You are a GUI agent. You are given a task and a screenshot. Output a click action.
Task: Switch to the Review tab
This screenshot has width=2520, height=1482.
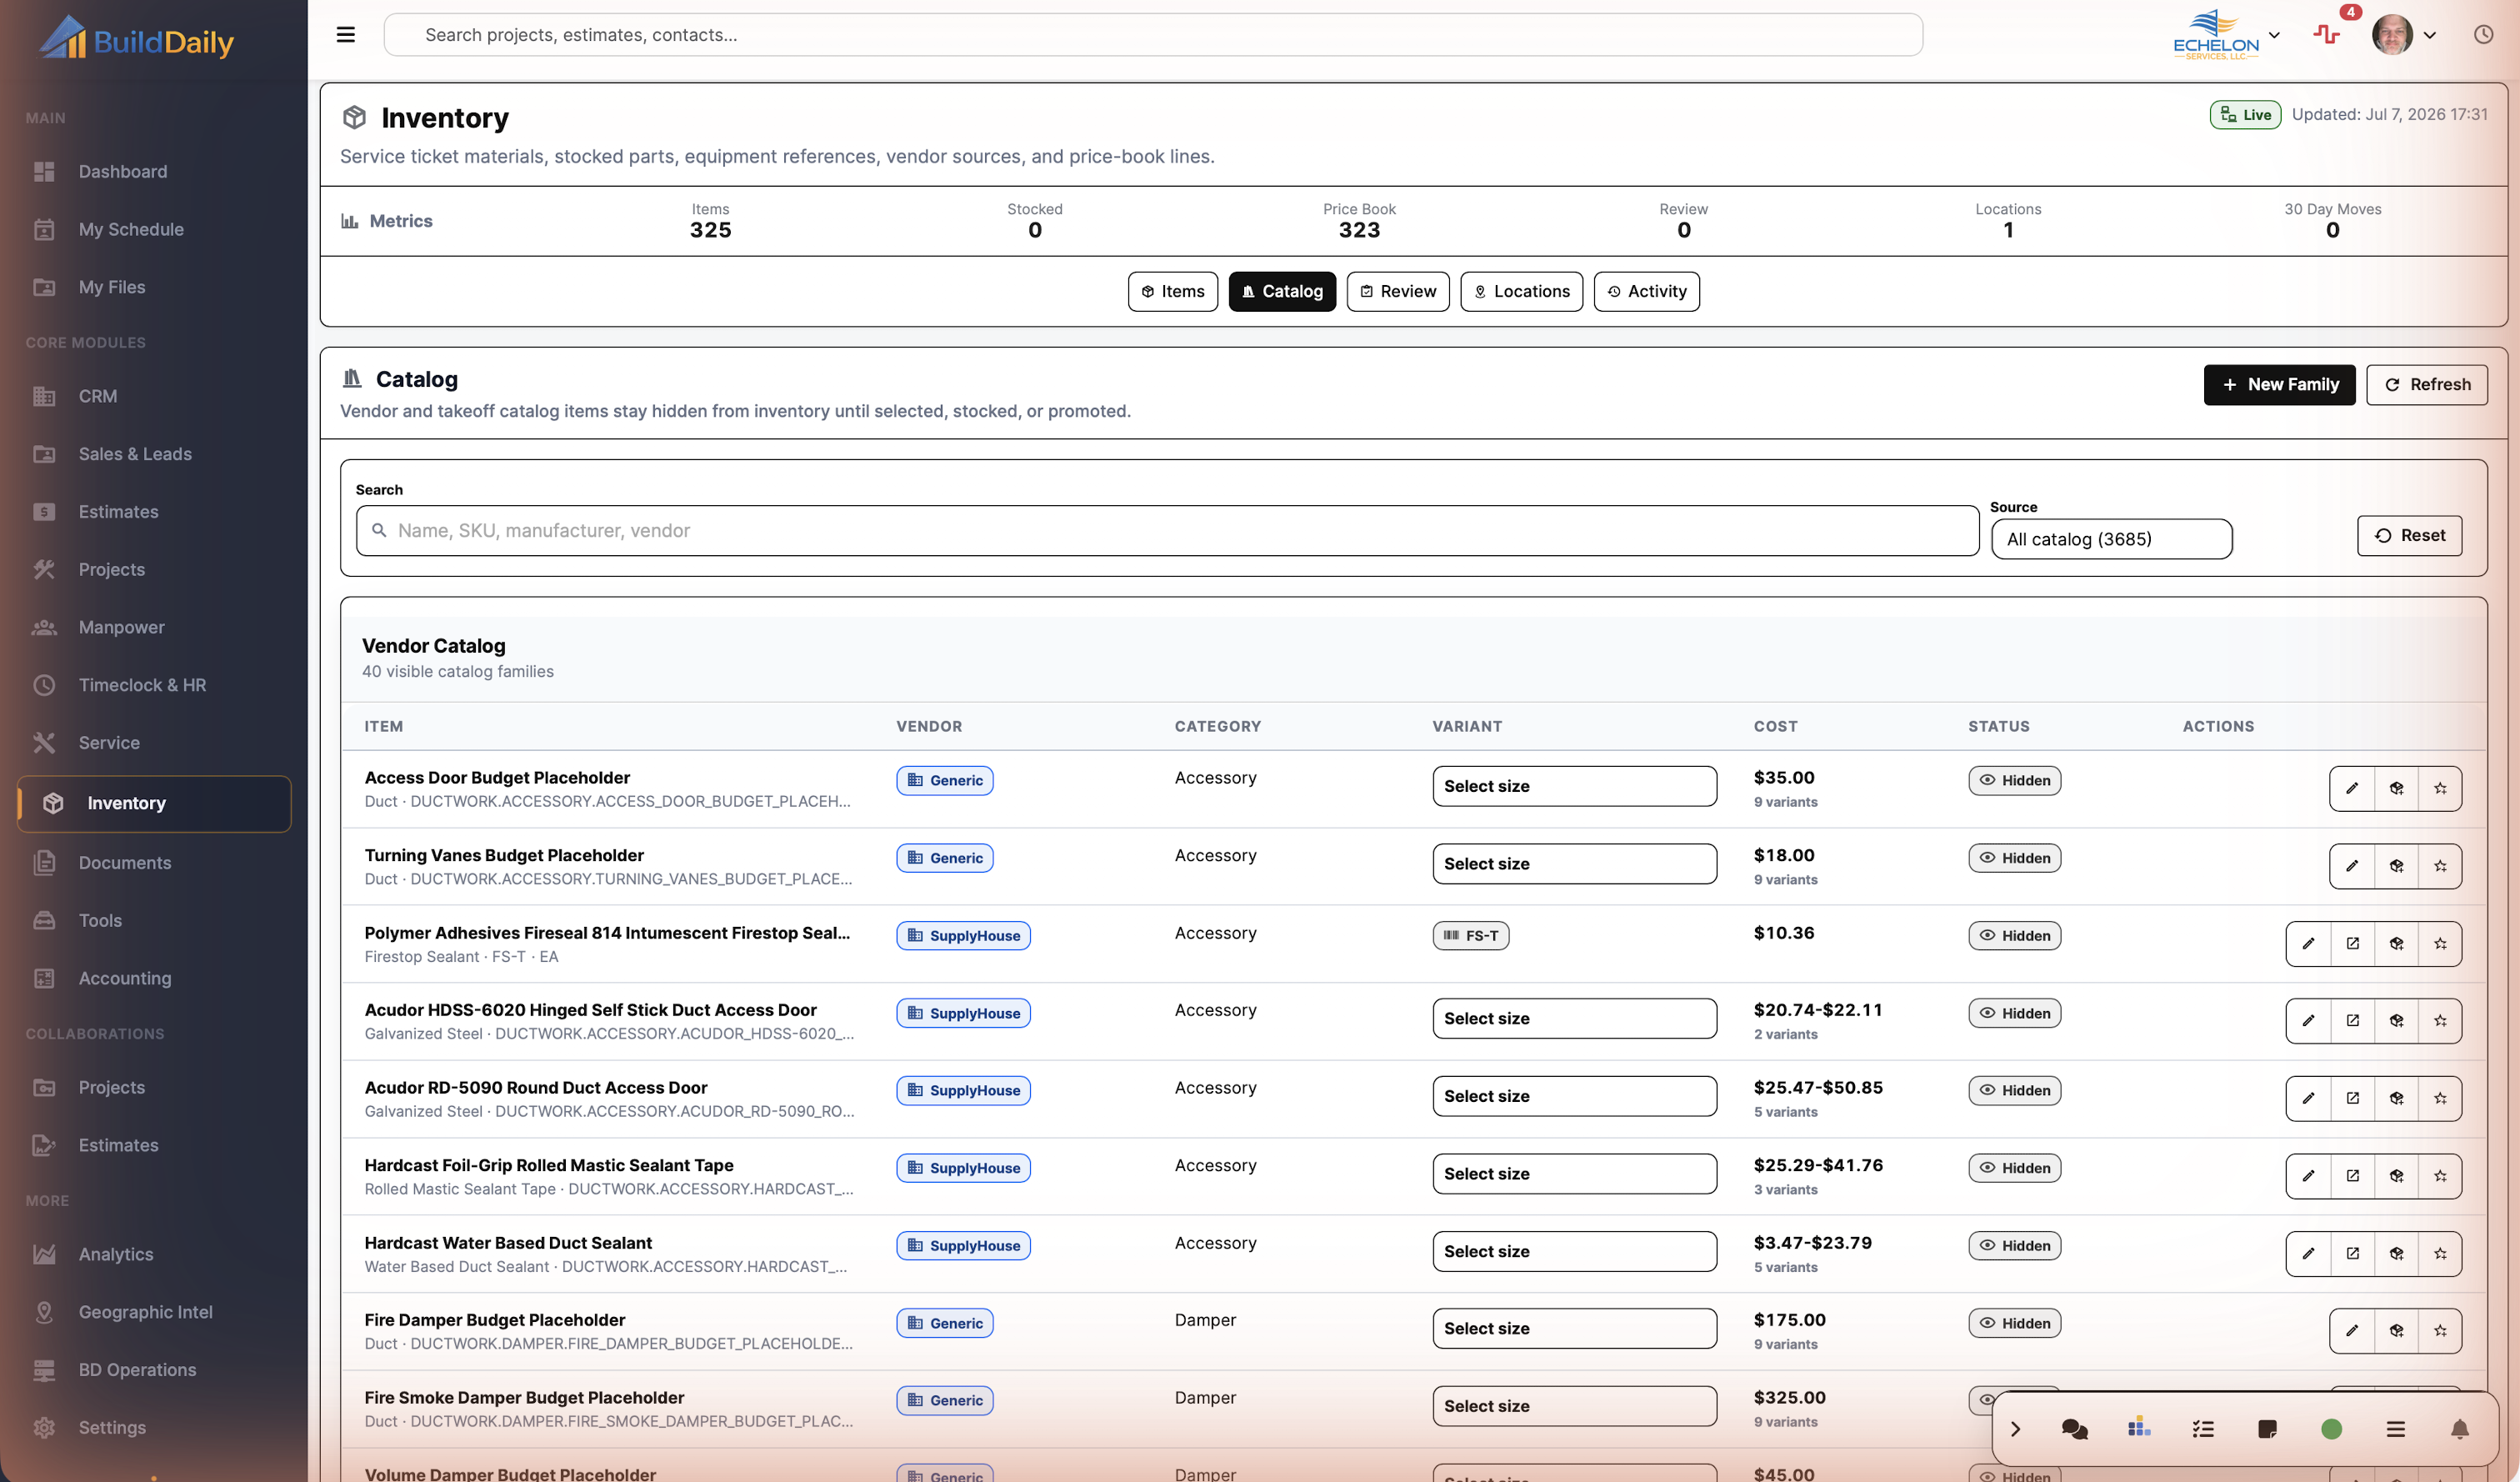click(1397, 291)
